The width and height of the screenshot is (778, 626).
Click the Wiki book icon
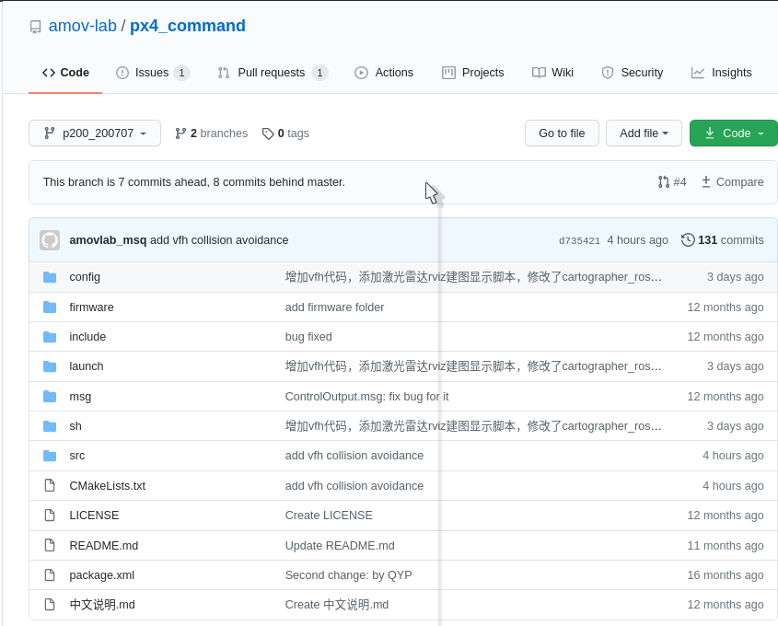click(539, 73)
